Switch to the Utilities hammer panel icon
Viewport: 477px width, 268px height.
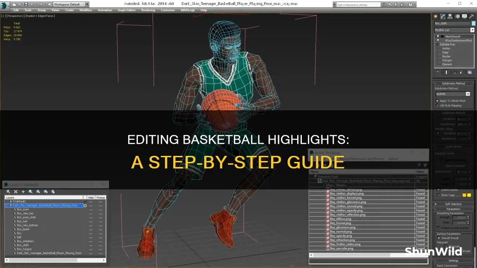pyautogui.click(x=471, y=16)
